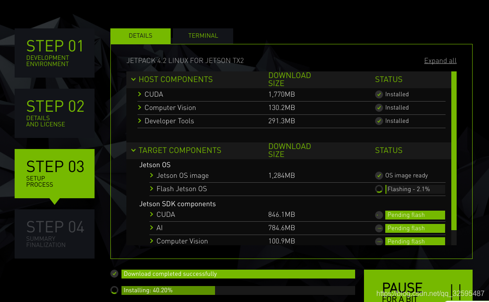This screenshot has height=302, width=489.
Task: Click the Jetson OS group label
Action: coord(155,165)
